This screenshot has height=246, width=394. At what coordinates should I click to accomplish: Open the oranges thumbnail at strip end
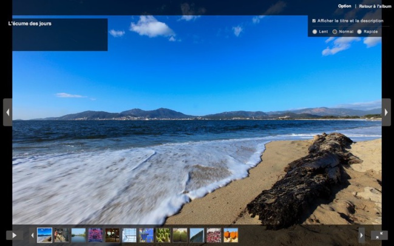click(x=231, y=235)
